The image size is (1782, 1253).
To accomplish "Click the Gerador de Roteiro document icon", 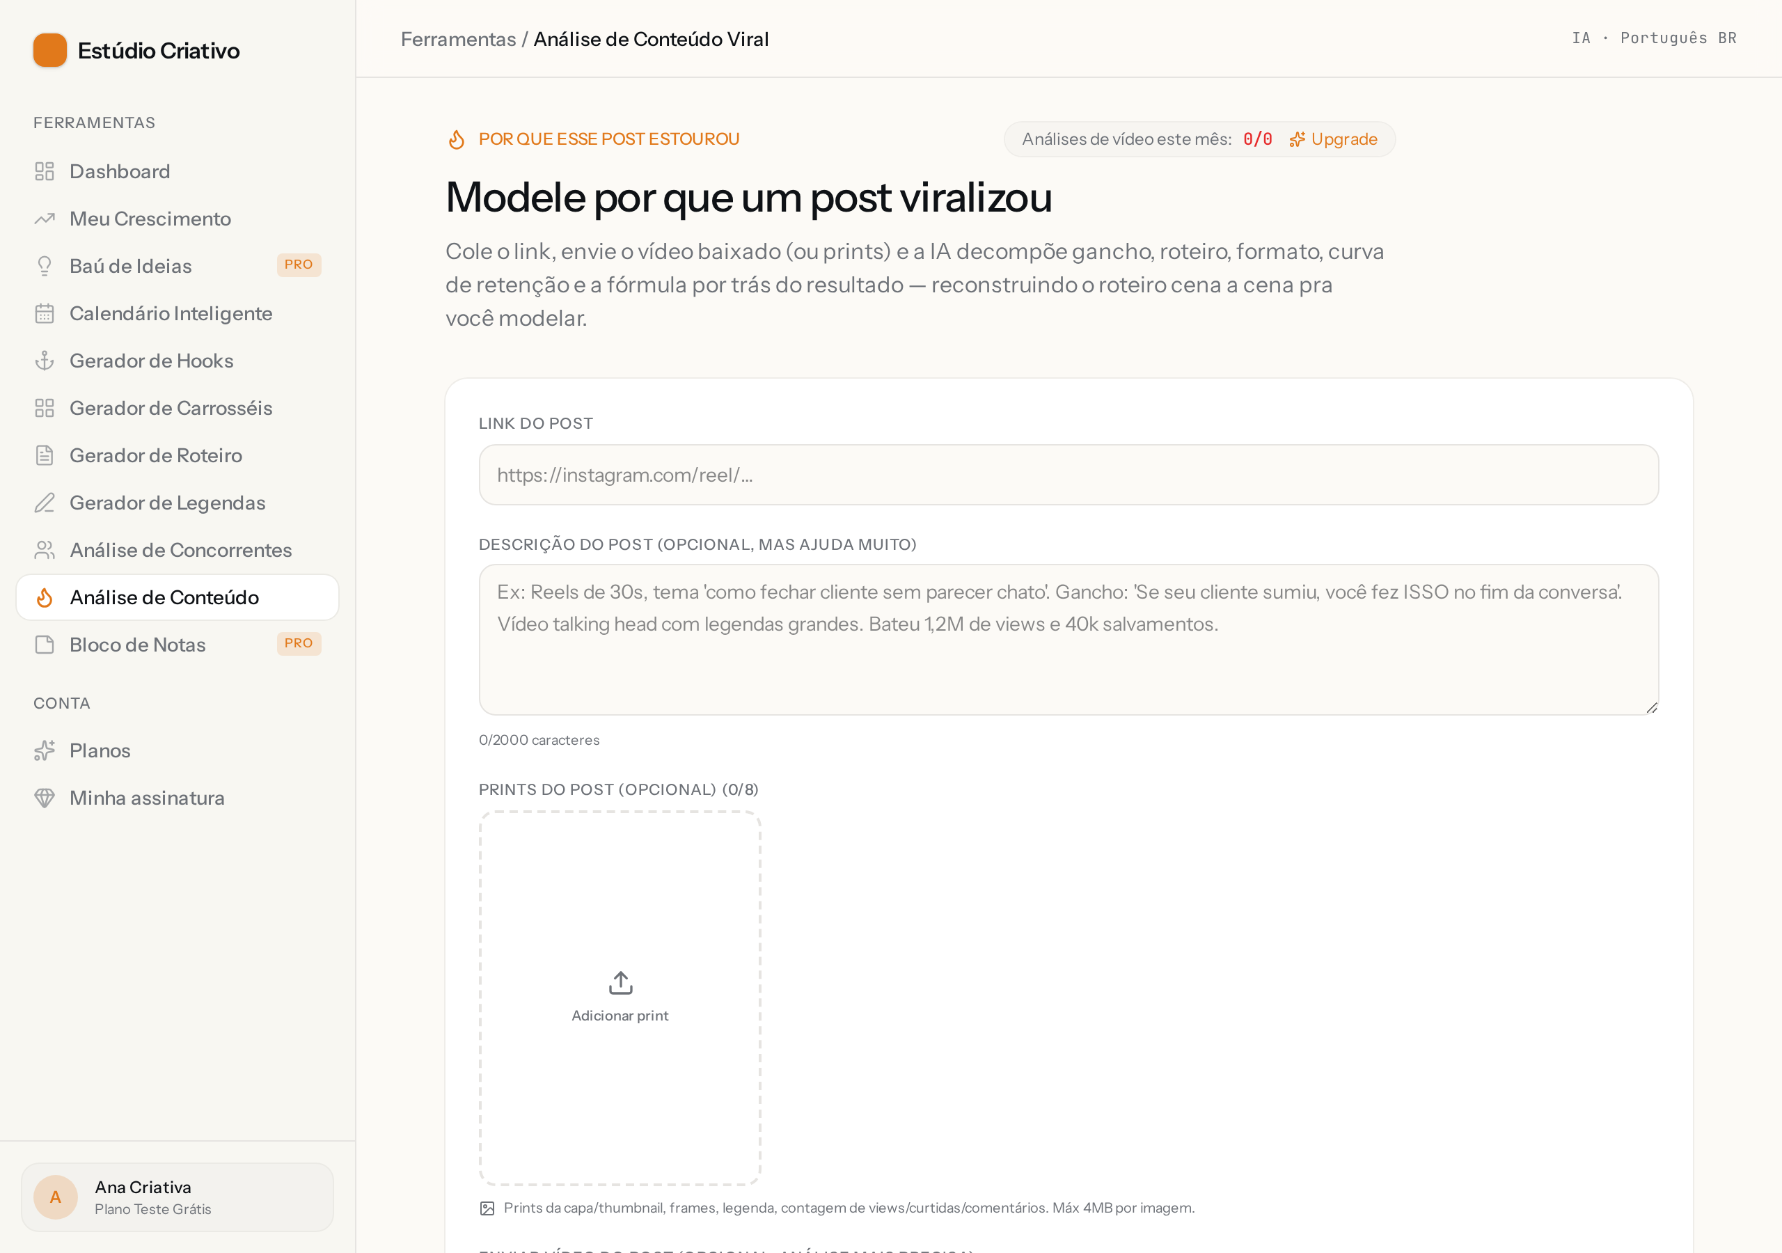I will pyautogui.click(x=45, y=456).
